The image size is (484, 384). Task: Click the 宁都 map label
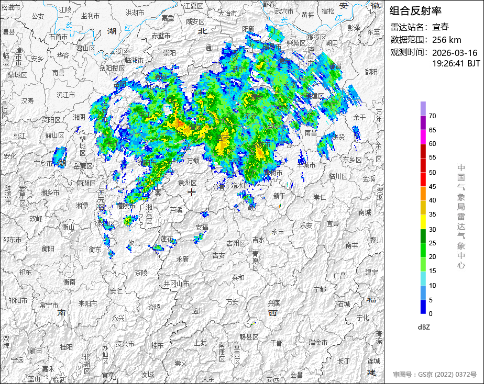click(320, 289)
